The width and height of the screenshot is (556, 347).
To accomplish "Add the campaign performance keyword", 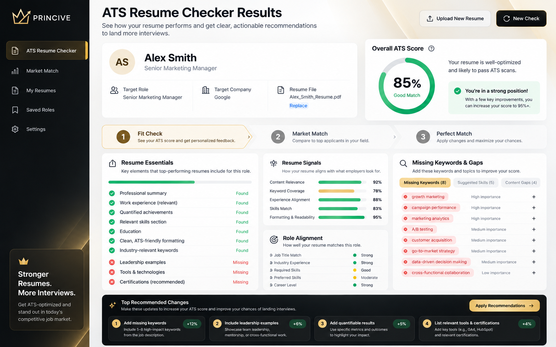I will tap(534, 208).
